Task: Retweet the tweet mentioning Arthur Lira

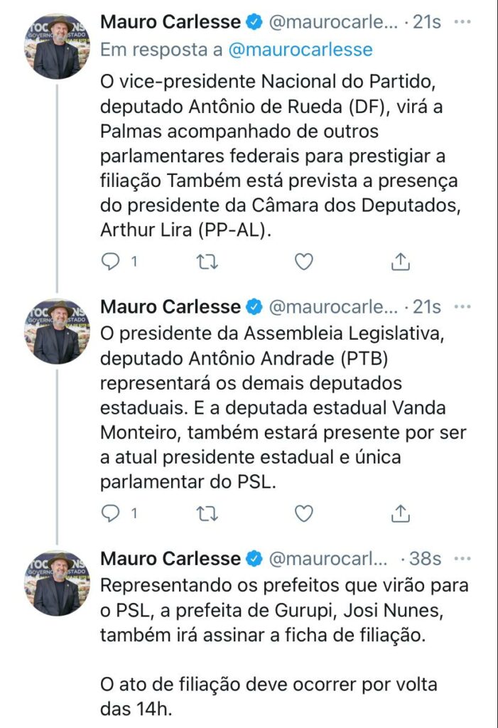Action: click(x=207, y=262)
